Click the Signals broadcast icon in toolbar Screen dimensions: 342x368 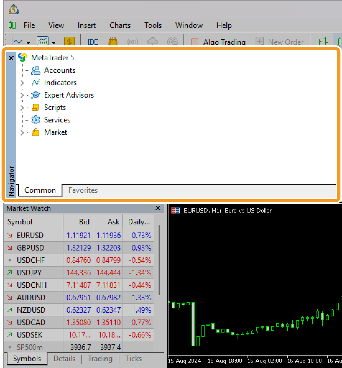click(133, 42)
